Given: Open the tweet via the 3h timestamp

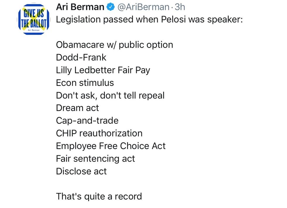Looking at the screenshot, I should tap(180, 7).
